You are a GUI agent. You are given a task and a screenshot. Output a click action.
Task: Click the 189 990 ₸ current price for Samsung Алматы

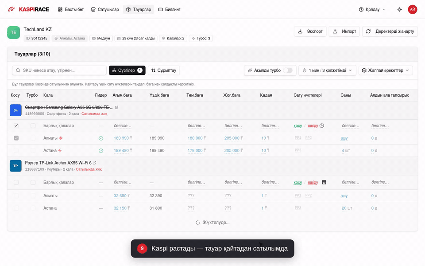coord(123,138)
